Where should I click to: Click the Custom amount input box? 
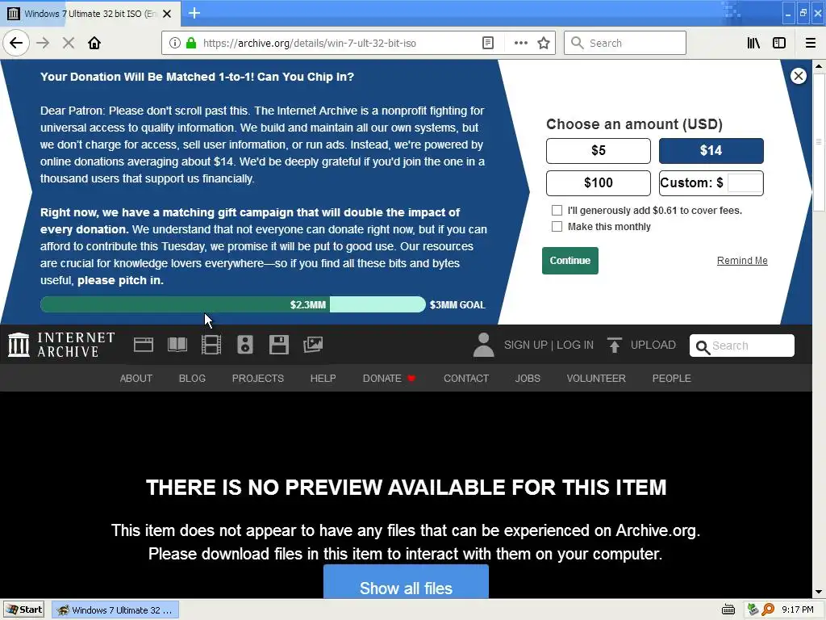point(745,183)
